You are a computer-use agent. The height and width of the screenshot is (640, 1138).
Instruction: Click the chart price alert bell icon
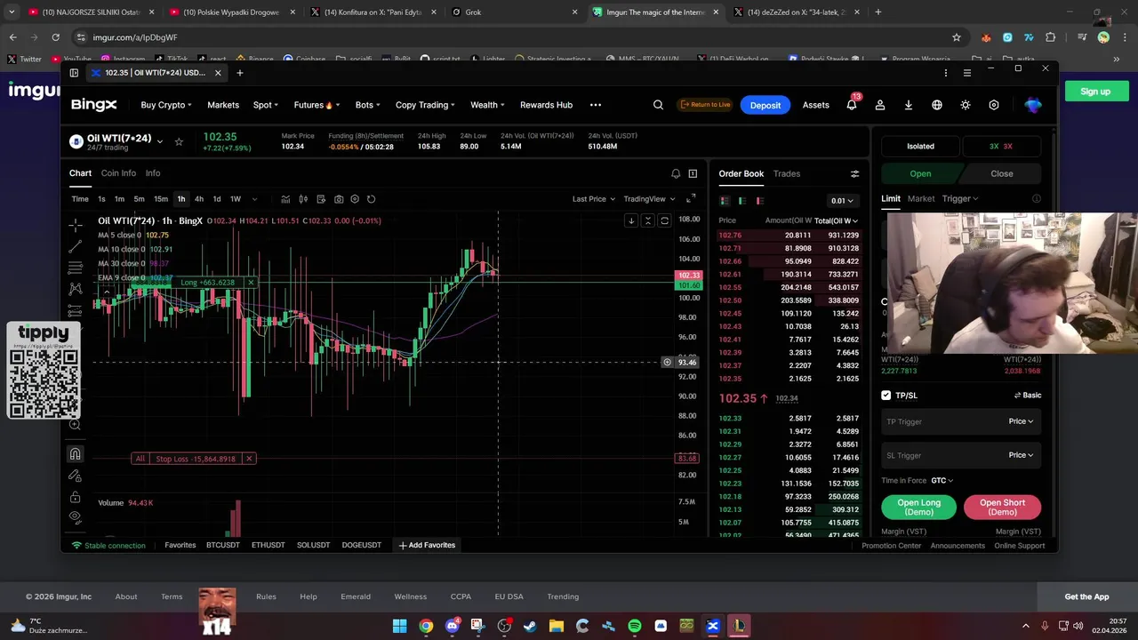(x=676, y=173)
